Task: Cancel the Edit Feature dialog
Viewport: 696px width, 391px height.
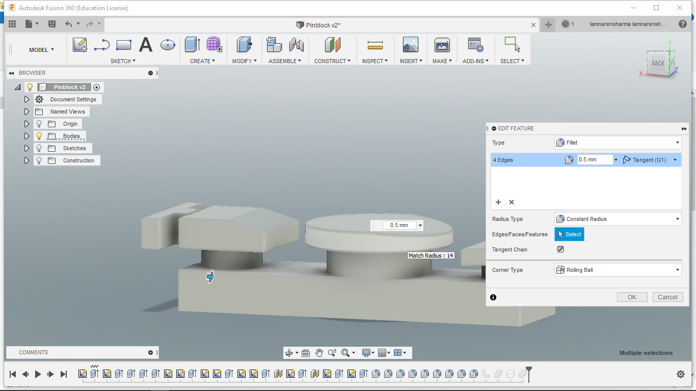Action: 667,297
